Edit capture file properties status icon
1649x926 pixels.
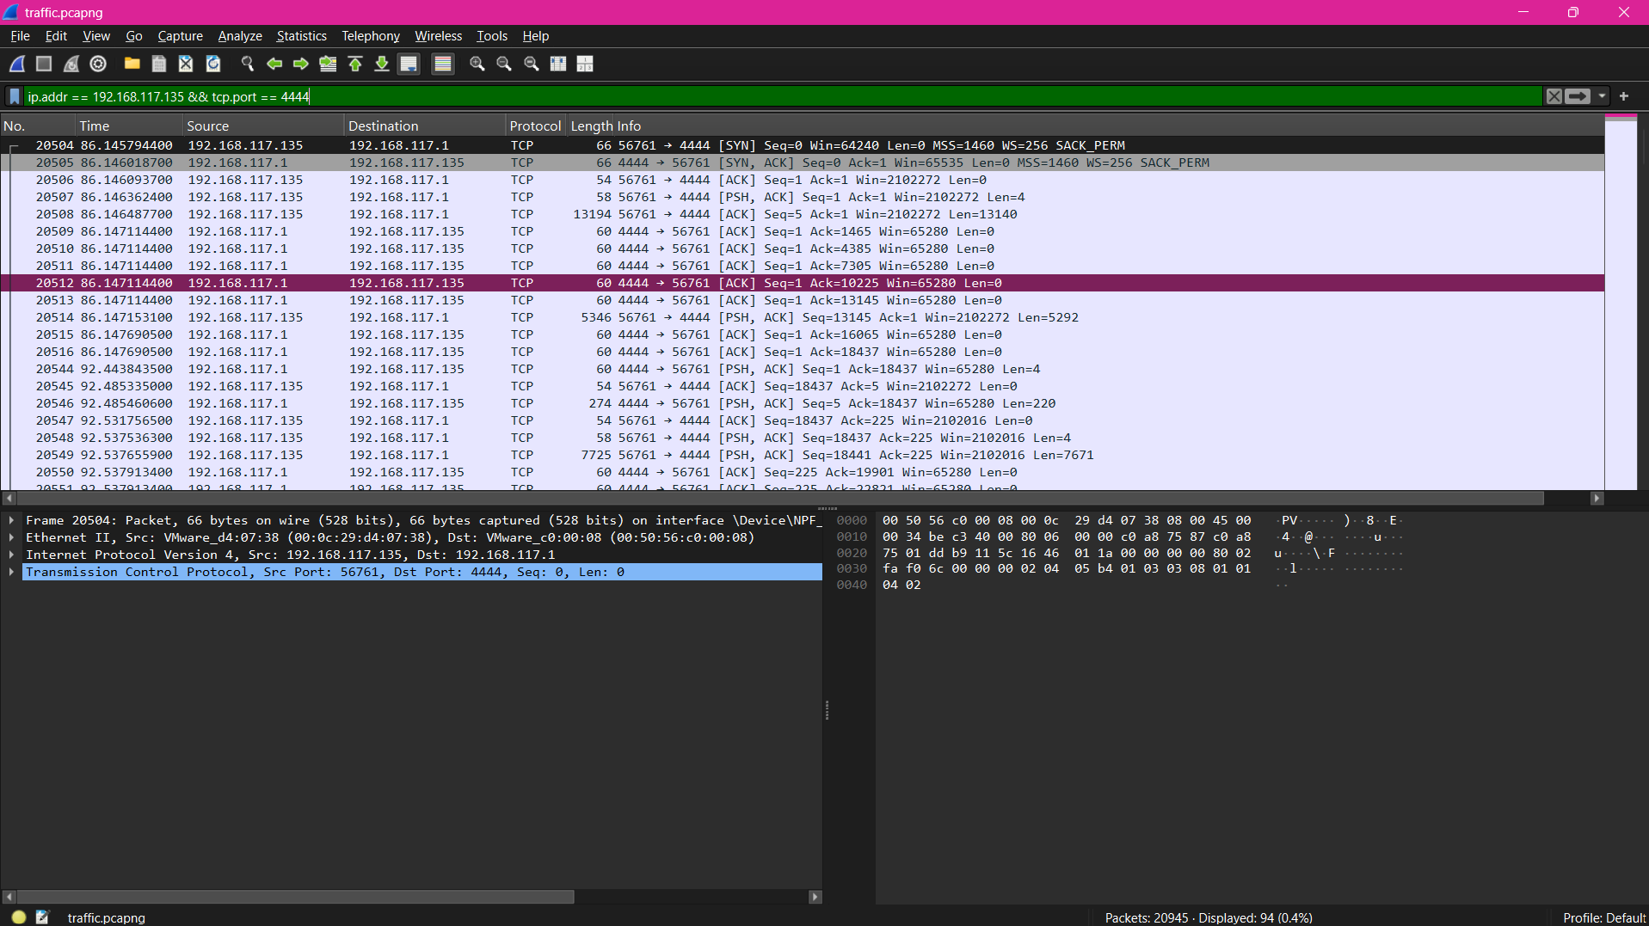click(x=43, y=917)
